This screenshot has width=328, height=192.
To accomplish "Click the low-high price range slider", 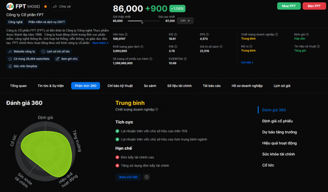I will coord(141,20).
